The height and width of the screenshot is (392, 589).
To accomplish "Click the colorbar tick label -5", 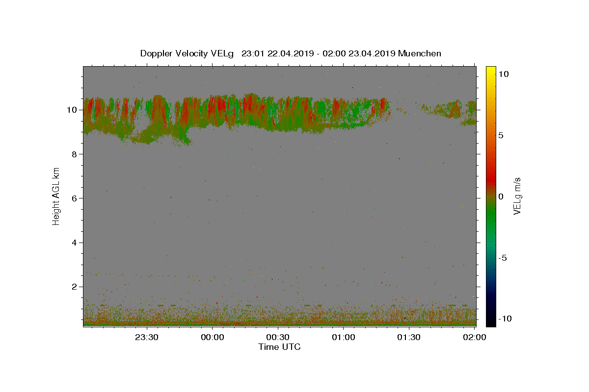I will pyautogui.click(x=503, y=258).
